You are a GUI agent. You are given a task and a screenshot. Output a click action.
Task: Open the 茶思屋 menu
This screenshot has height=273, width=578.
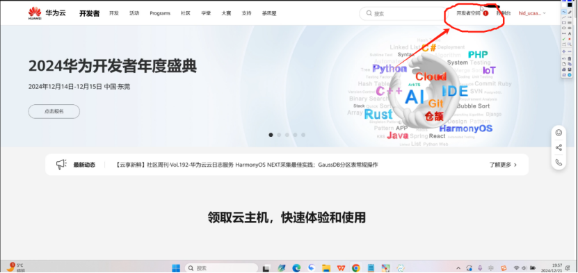tap(269, 13)
